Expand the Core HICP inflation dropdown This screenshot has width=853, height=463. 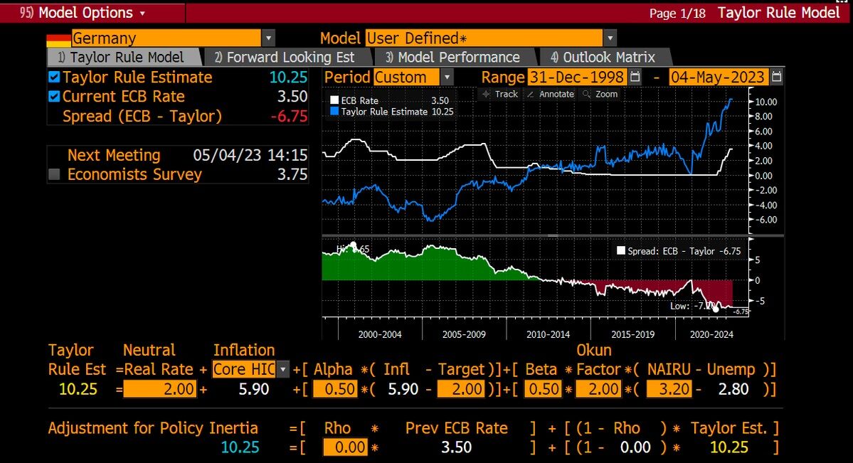click(282, 369)
